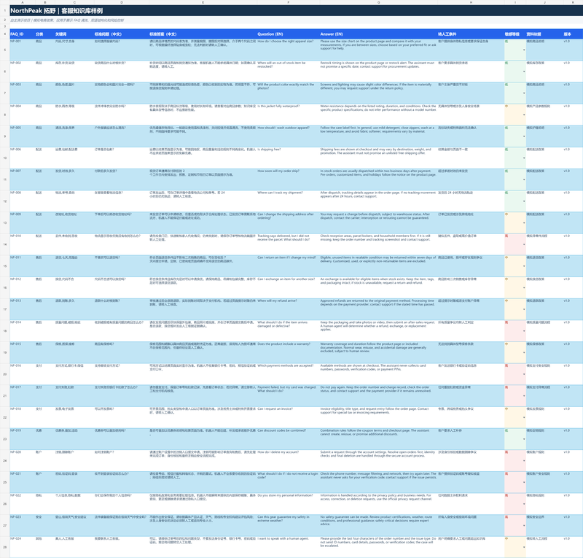Select the 'NP-013' ID cell
This screenshot has height=558, width=583.
point(23,309)
